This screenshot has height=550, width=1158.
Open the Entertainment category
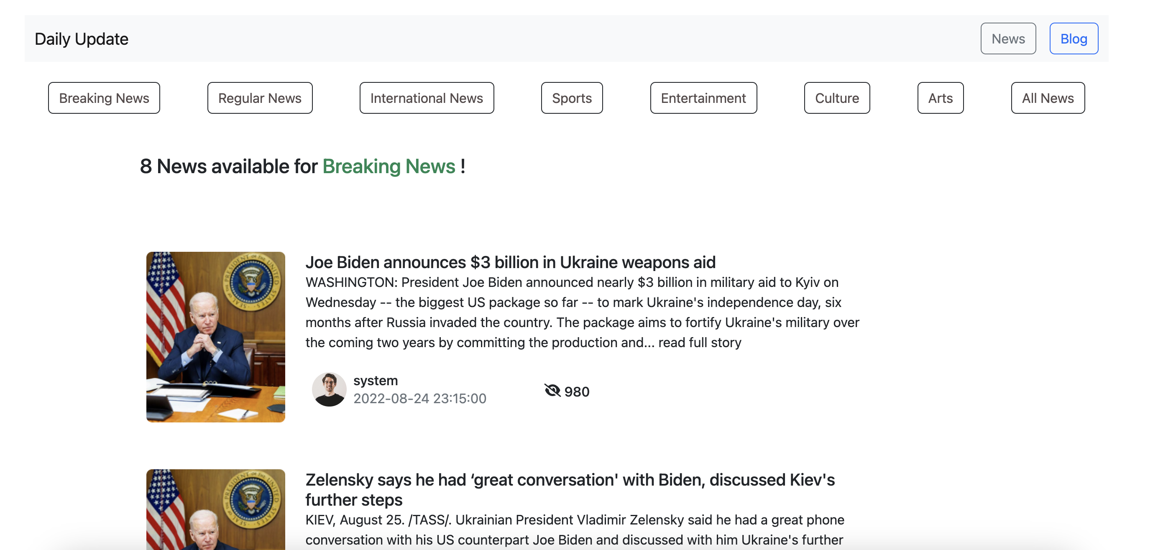[x=703, y=98]
